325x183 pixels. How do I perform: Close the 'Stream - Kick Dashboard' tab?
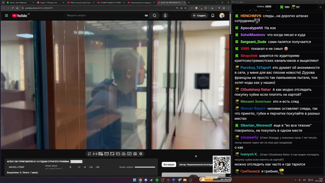coord(33,3)
